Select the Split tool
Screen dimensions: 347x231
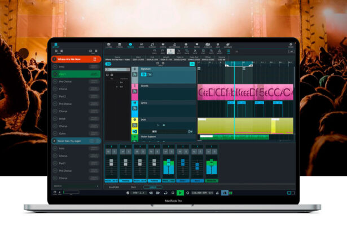coord(179,52)
